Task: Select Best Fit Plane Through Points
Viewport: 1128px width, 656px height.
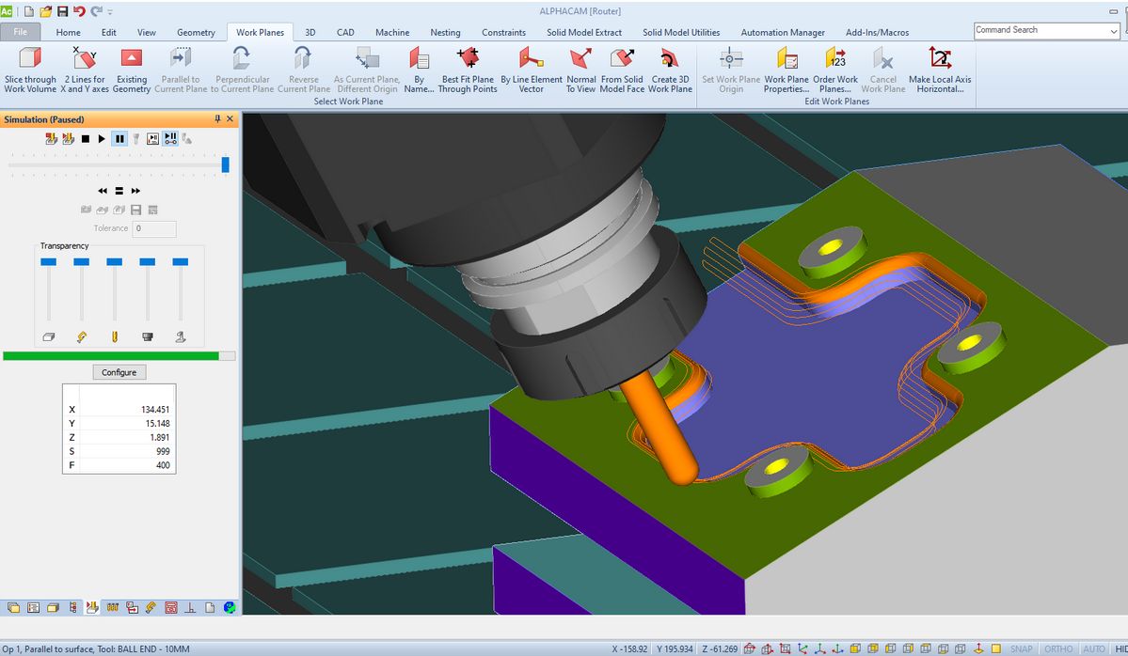Action: [x=468, y=59]
